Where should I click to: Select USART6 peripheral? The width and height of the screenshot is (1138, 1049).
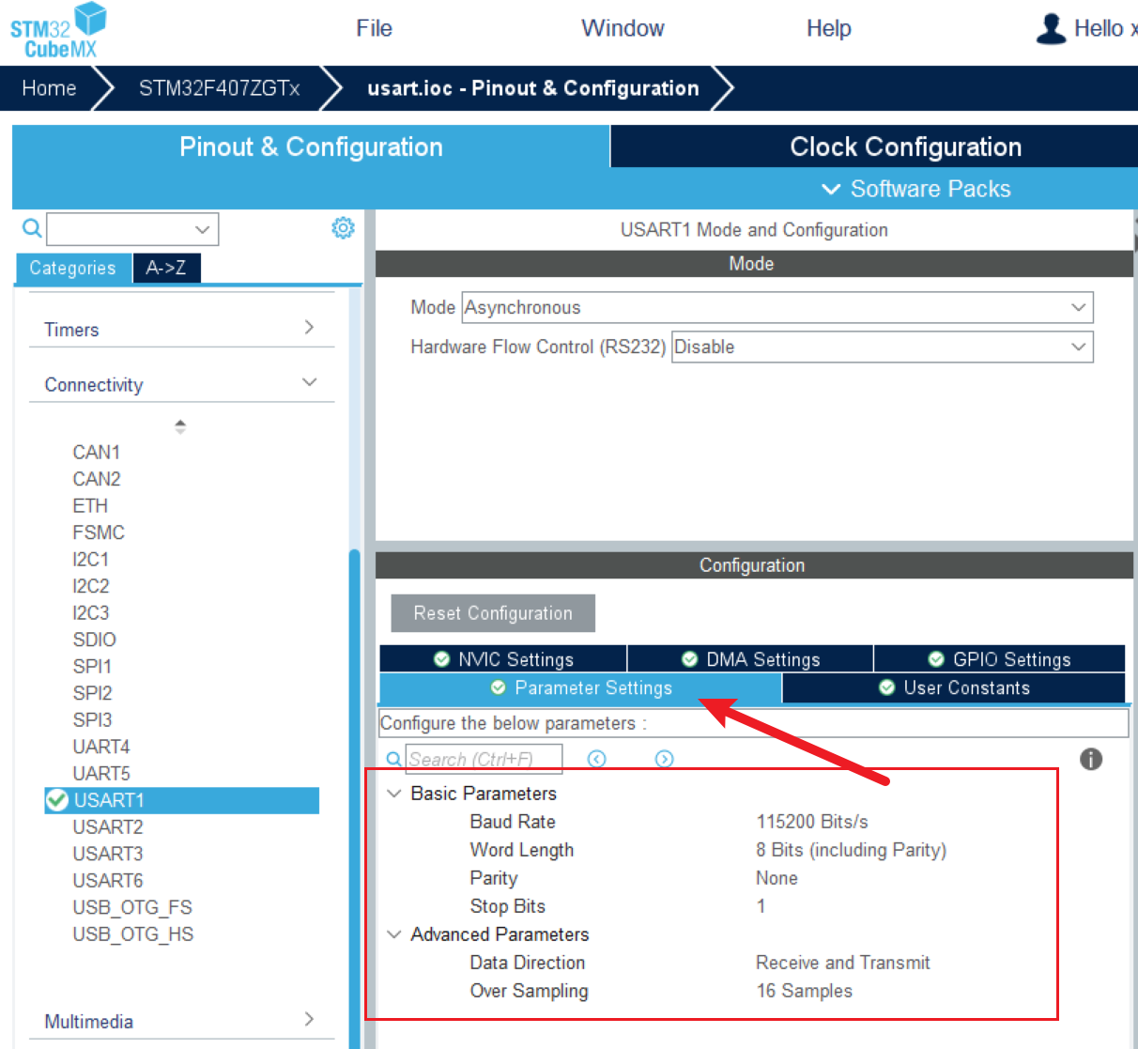[x=108, y=880]
